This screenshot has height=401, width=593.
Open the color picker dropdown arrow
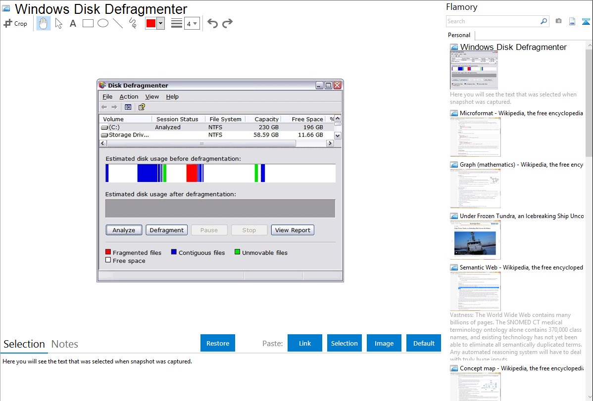tap(160, 23)
